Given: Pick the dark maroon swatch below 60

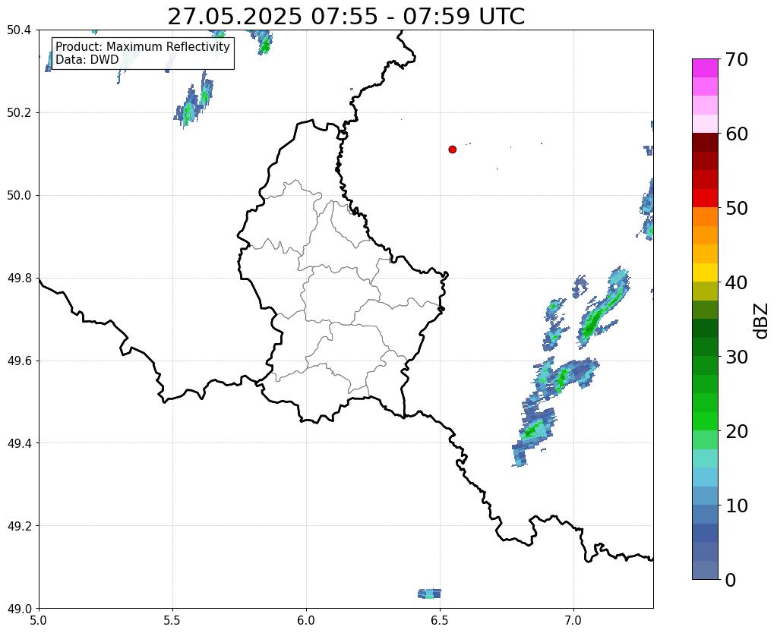Looking at the screenshot, I should click(705, 143).
